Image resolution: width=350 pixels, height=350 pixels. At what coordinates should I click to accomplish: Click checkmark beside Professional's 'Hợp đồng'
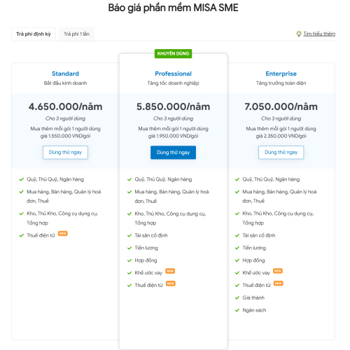[129, 260]
